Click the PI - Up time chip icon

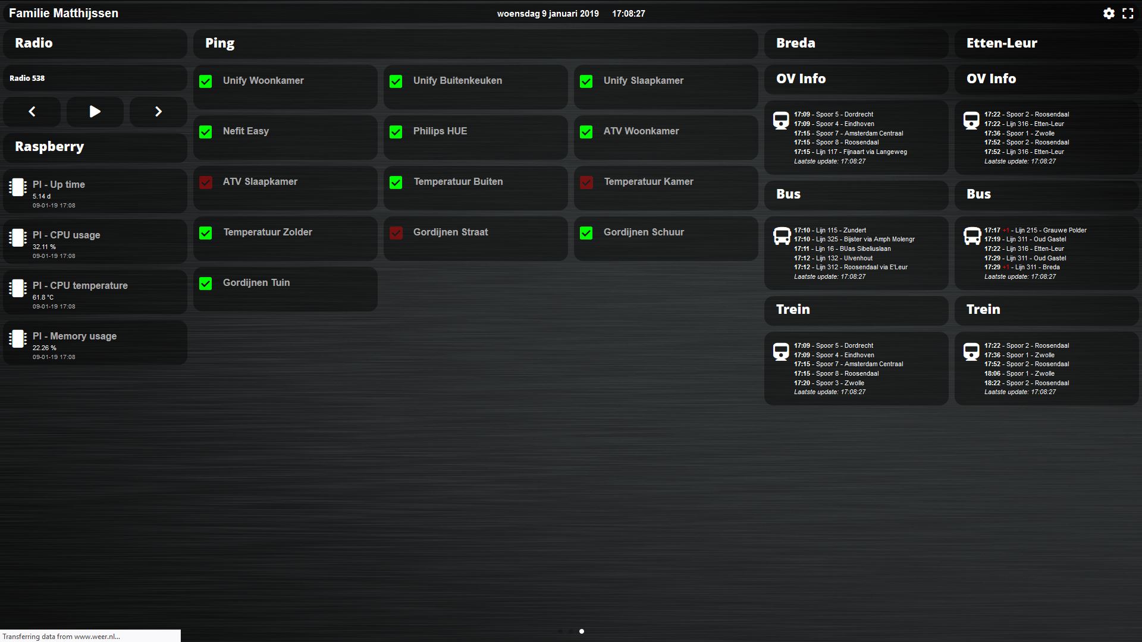(18, 187)
